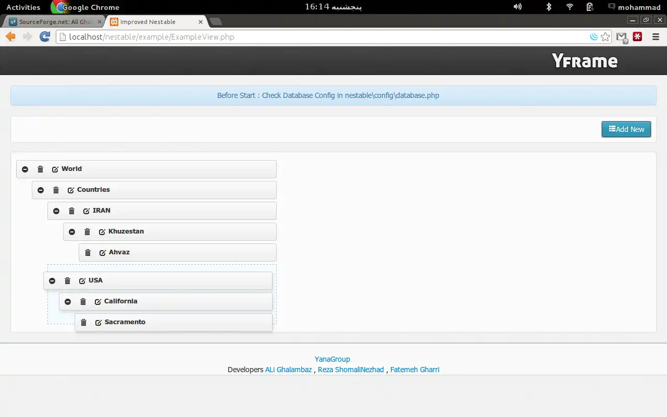Edit the Countries item via pencil icon
Screen dimensions: 667x417
[71, 190]
